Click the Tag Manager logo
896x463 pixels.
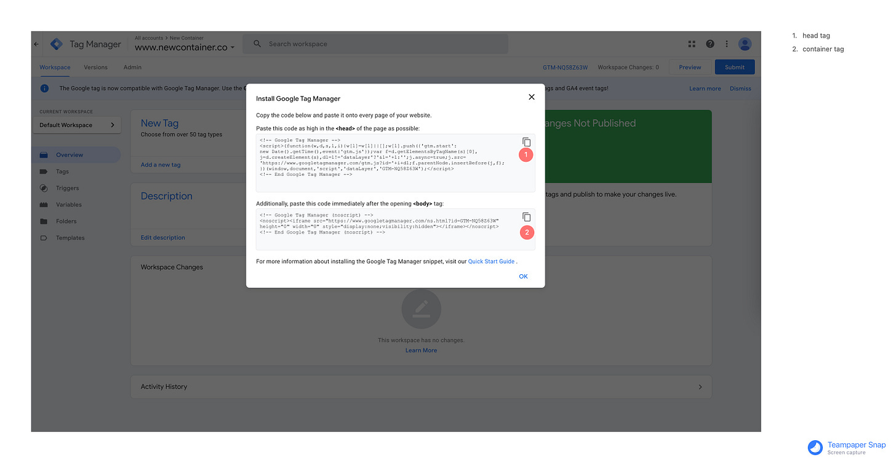click(x=57, y=44)
